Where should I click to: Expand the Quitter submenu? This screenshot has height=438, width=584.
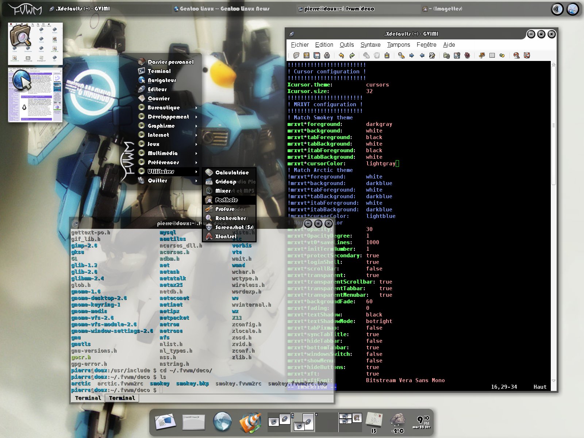point(168,181)
